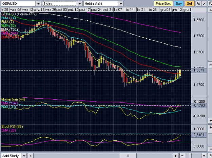Click the horizontal zoom out minus button
This screenshot has width=212, height=158.
182,156
